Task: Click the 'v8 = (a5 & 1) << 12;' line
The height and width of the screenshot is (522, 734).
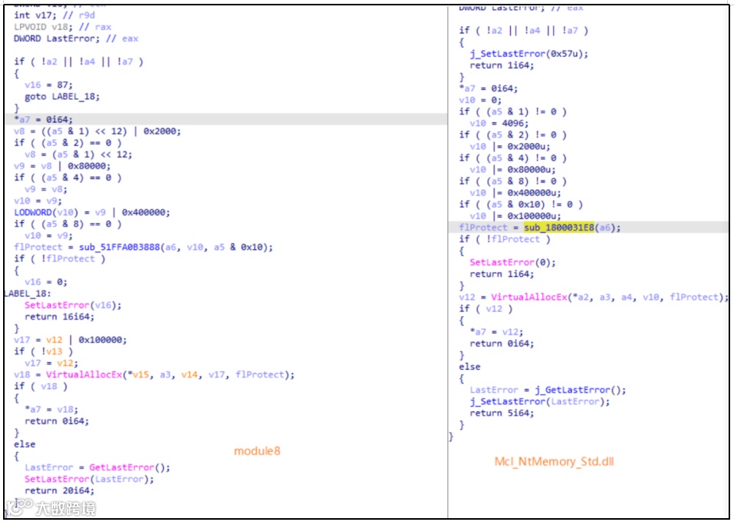Action: click(x=78, y=155)
